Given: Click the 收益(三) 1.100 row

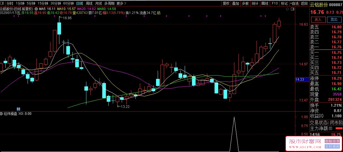Looking at the screenshot, I should coord(326,116).
